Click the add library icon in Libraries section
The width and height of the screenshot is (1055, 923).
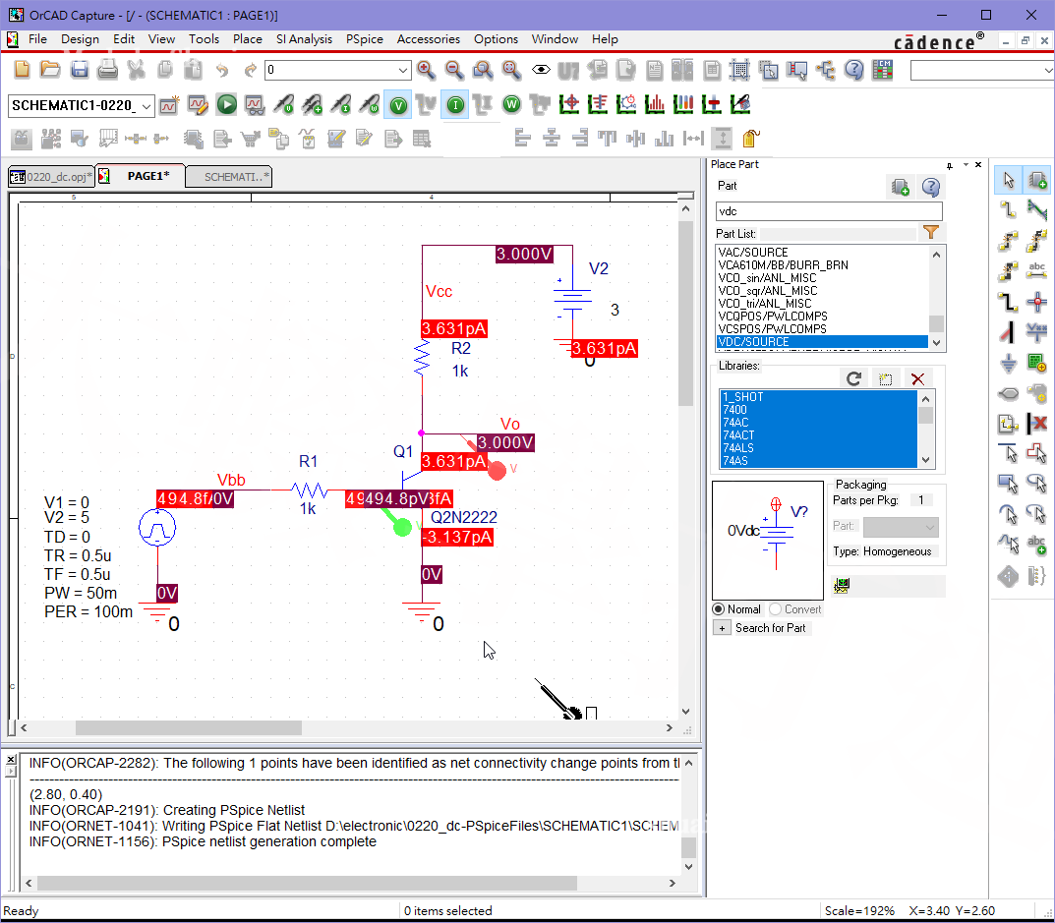[x=886, y=378]
